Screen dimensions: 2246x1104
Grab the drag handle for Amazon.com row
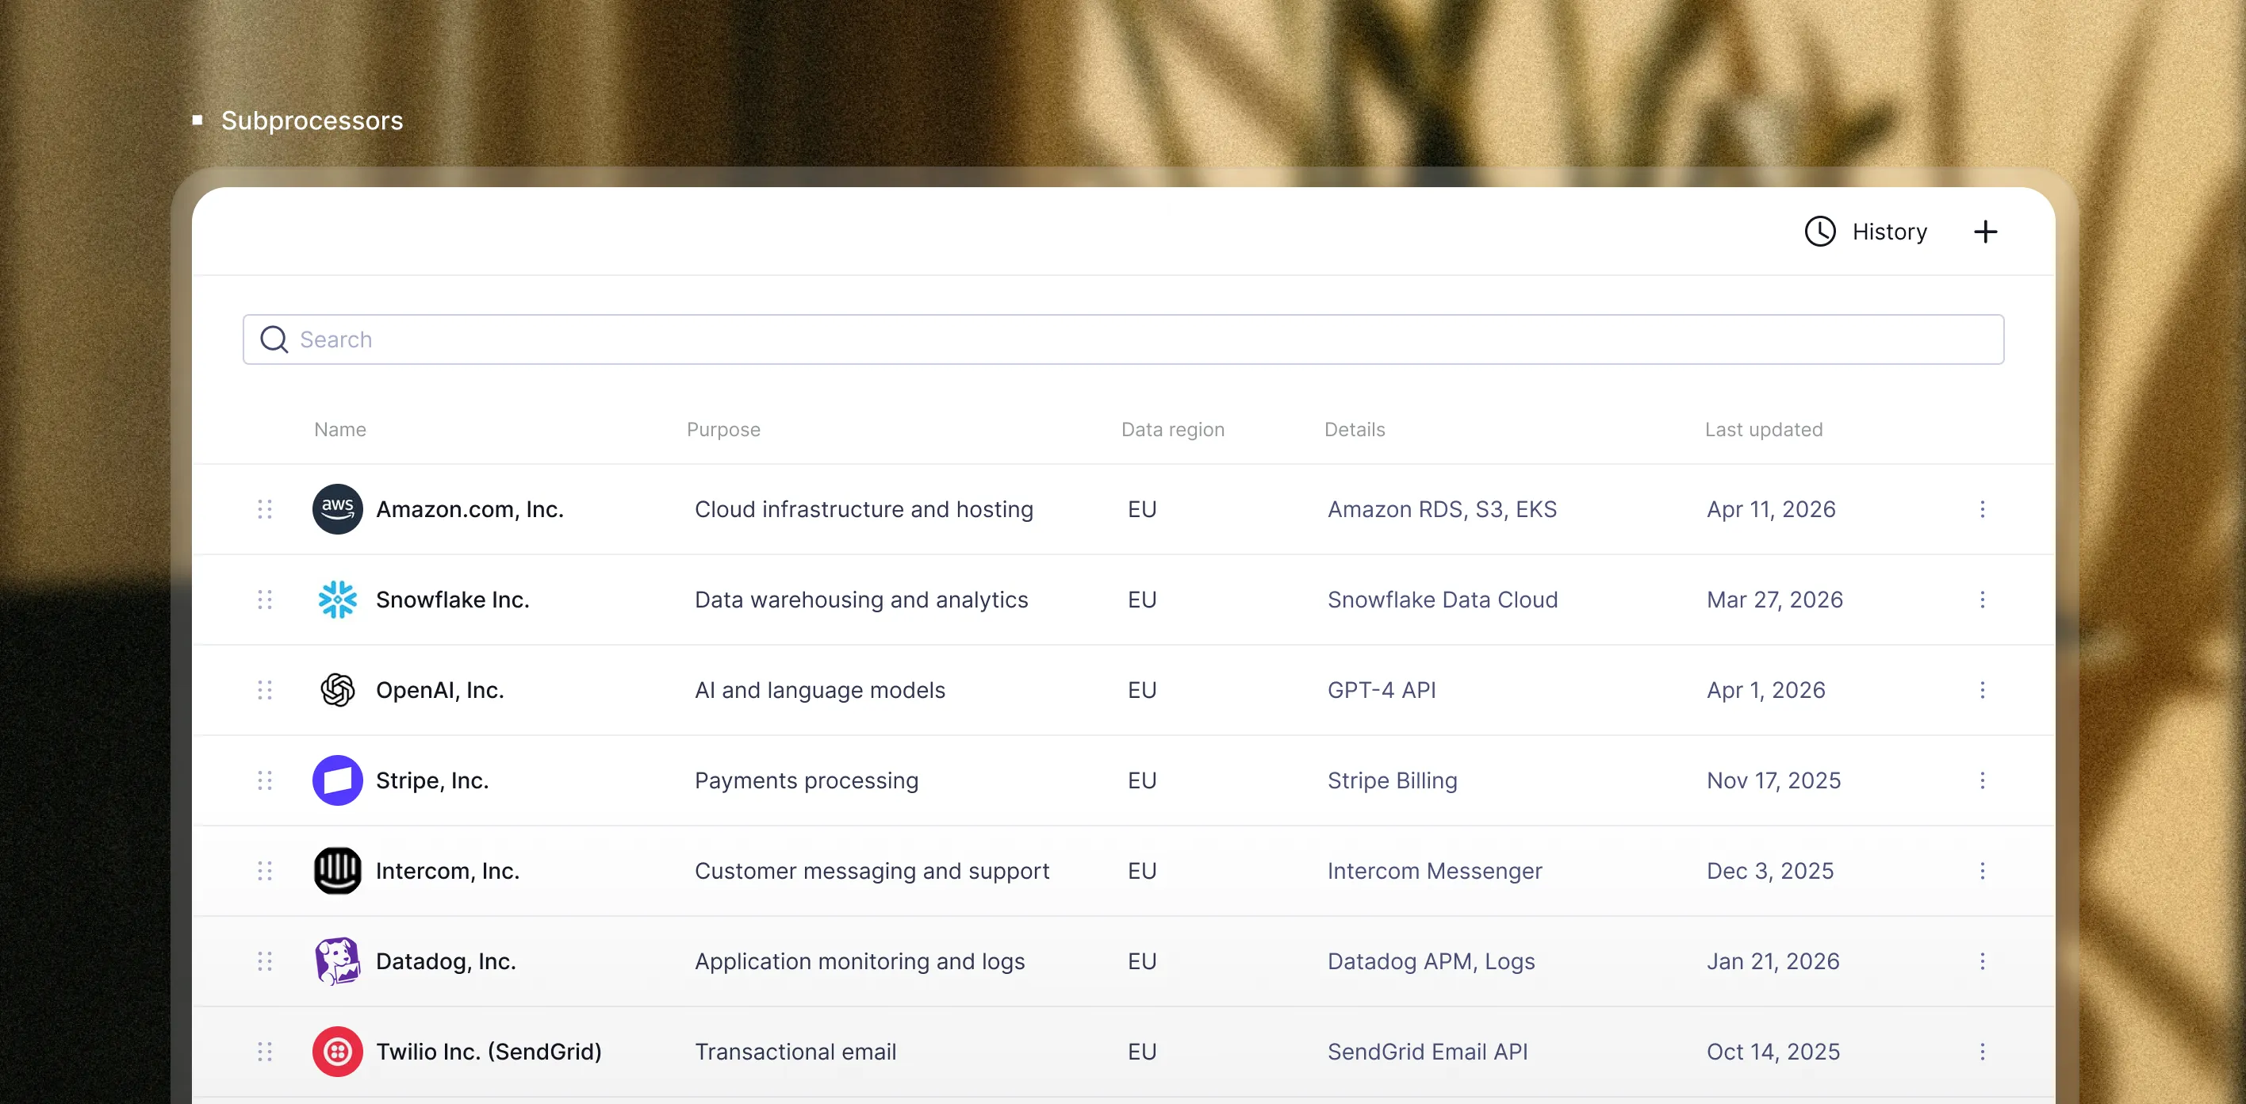(265, 508)
